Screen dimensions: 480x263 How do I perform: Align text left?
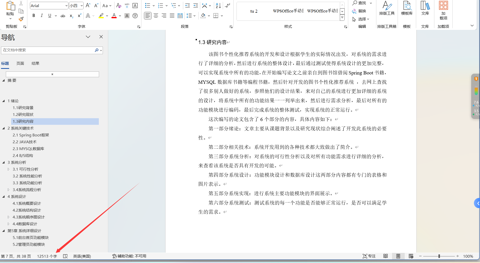coord(147,16)
